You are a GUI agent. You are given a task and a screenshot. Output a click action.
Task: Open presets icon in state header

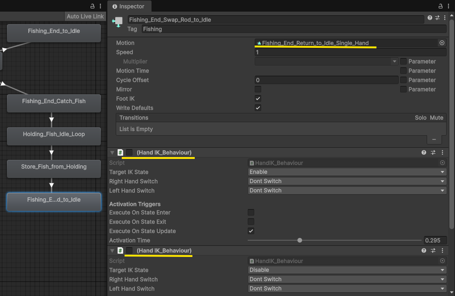pyautogui.click(x=437, y=18)
